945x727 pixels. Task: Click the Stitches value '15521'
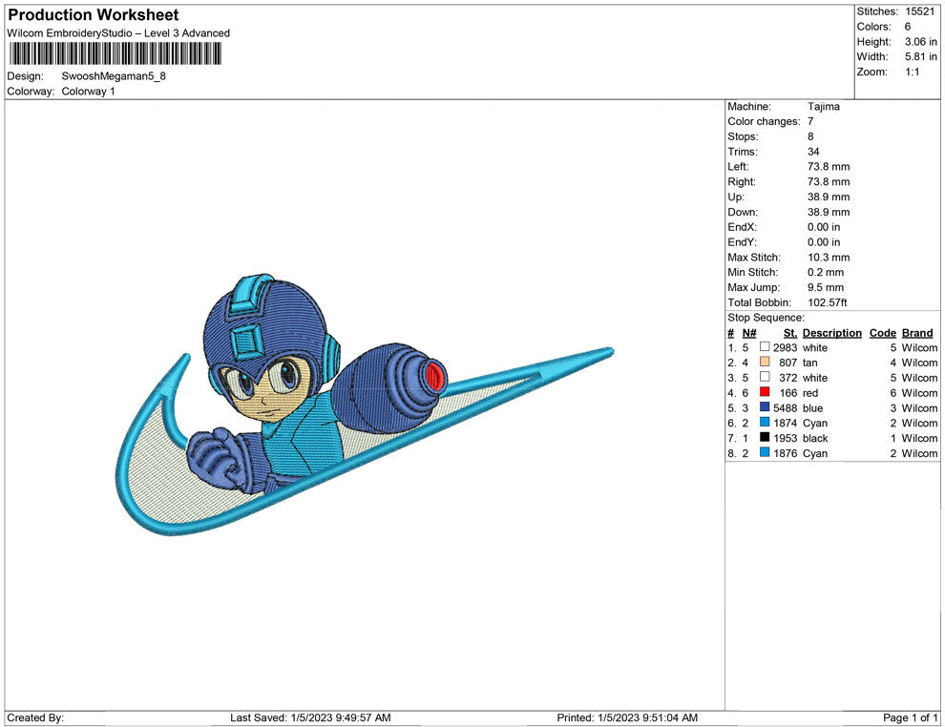point(919,11)
